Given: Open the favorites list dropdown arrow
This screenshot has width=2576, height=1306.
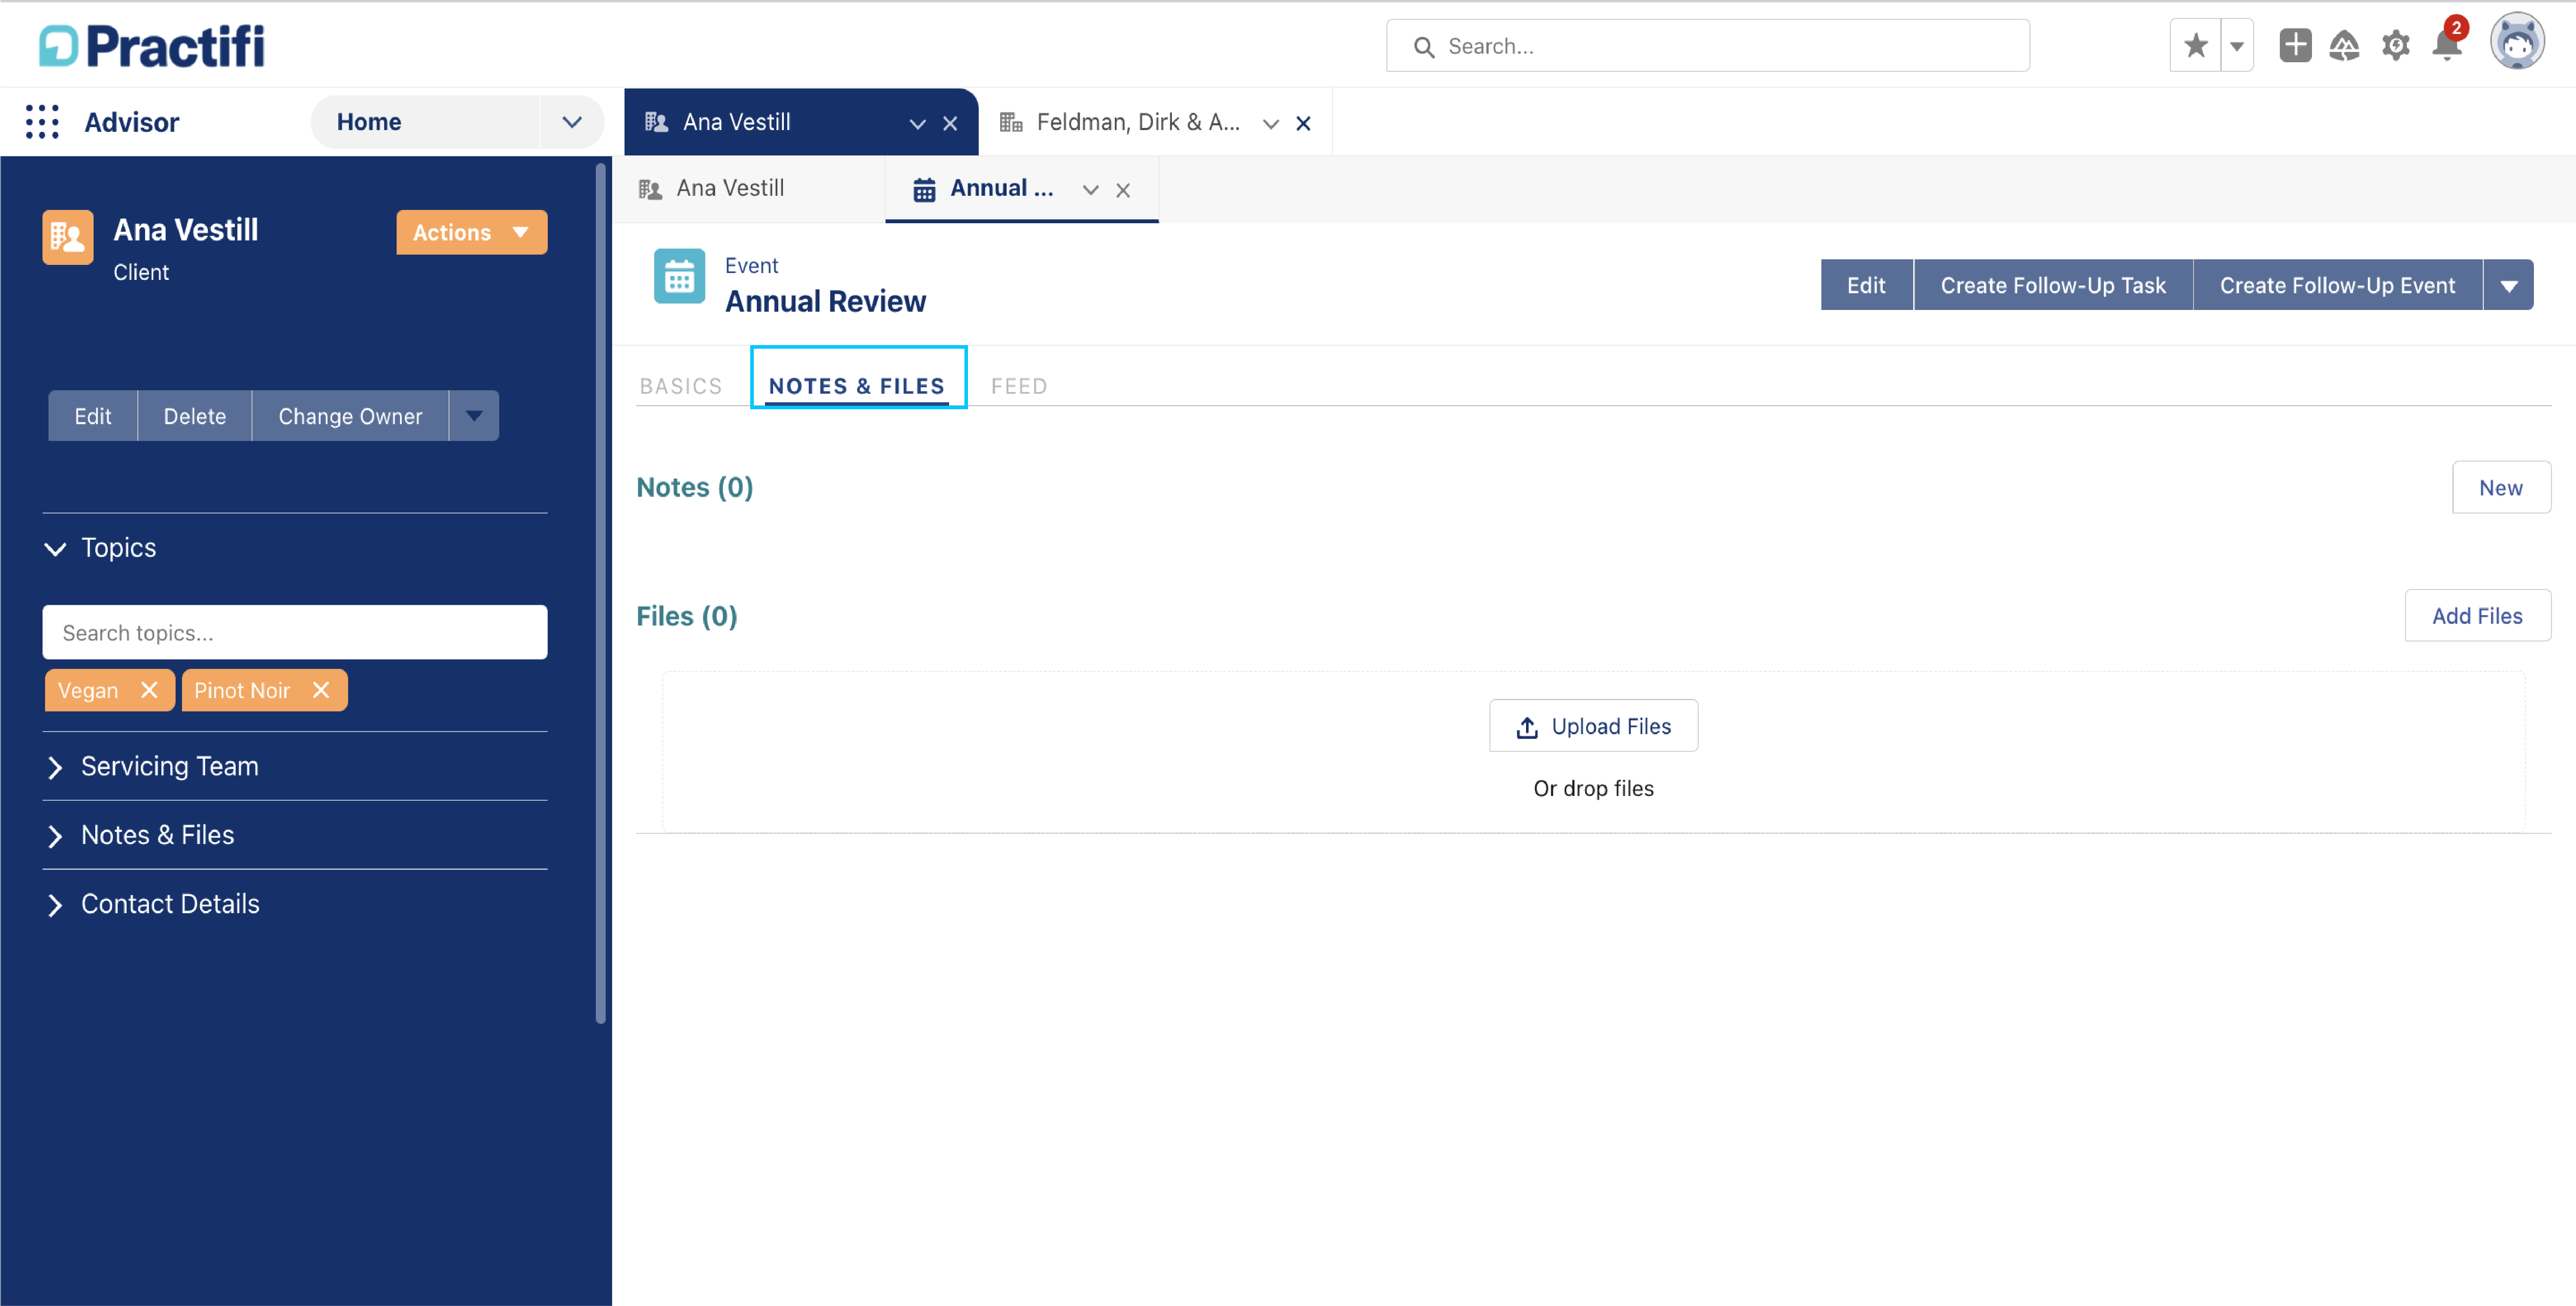Looking at the screenshot, I should pyautogui.click(x=2237, y=45).
